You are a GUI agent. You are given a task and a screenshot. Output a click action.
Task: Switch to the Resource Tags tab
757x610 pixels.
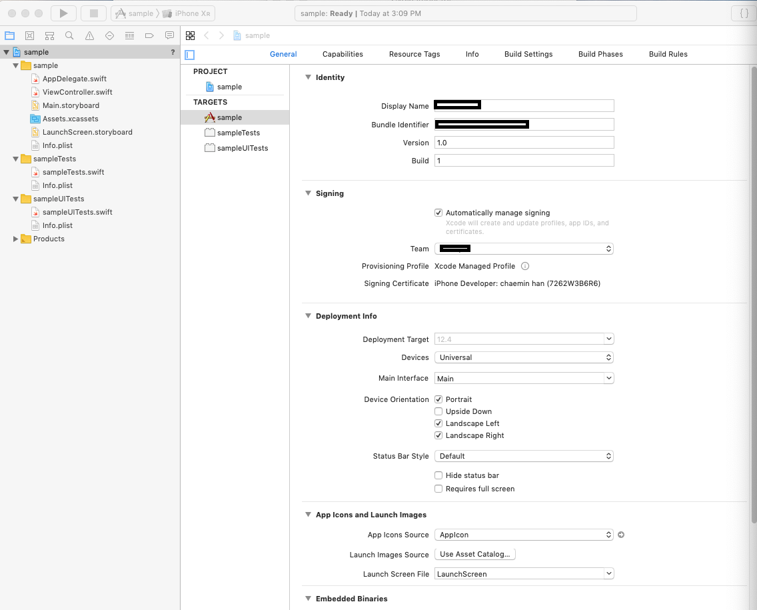414,54
